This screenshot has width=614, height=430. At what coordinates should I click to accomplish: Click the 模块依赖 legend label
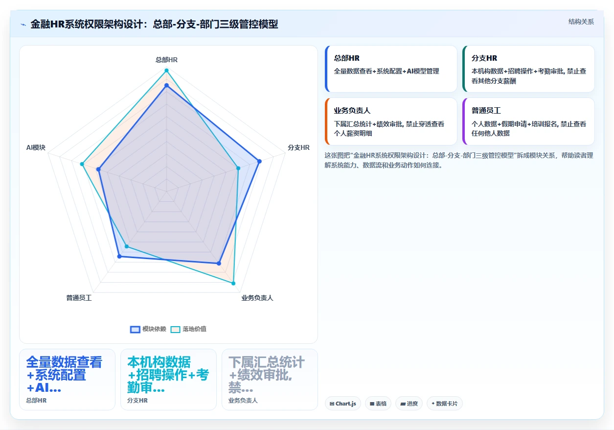(x=154, y=329)
